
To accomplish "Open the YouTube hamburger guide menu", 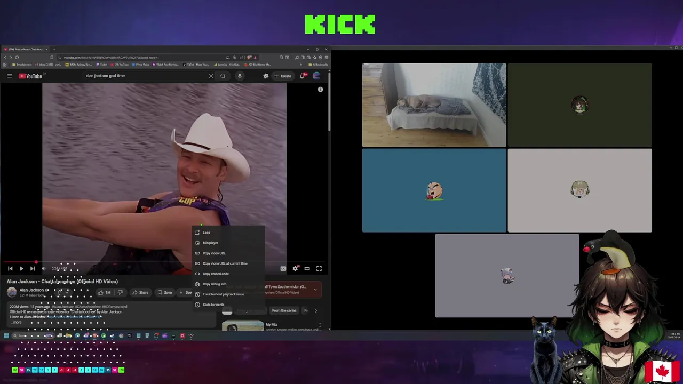I will point(10,76).
